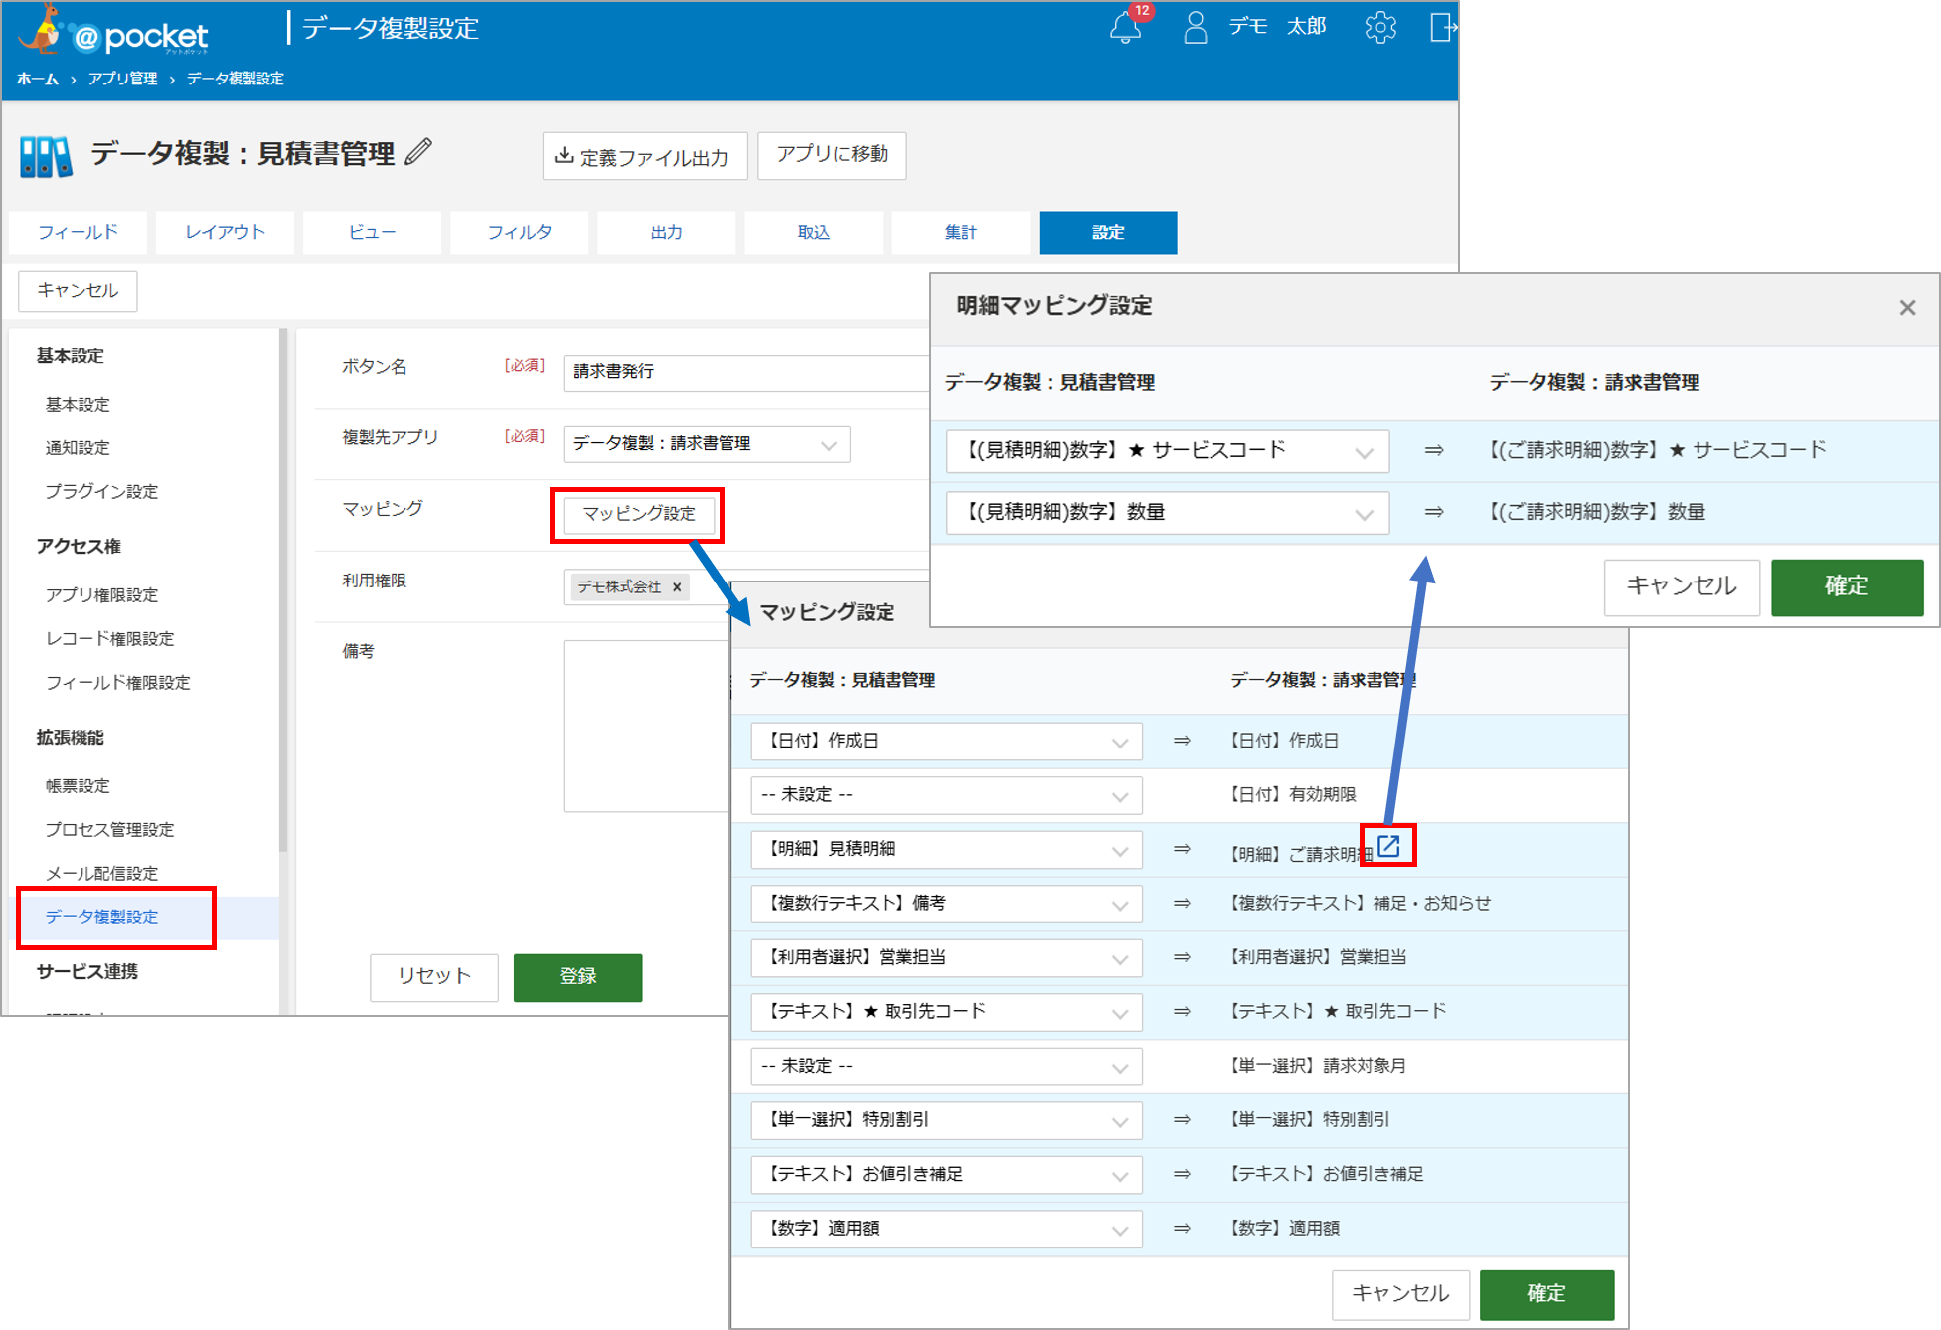Expand the ★ 取引先コード dropdown
Viewport: 1941px width, 1330px height.
pyautogui.click(x=946, y=1012)
